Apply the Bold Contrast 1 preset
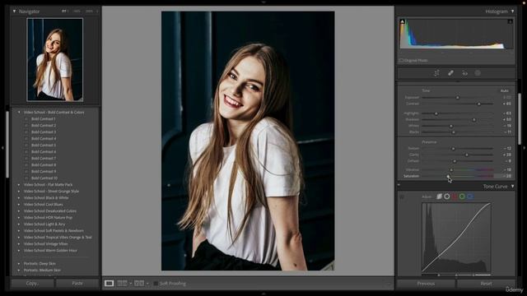Image resolution: width=527 pixels, height=296 pixels. (44, 118)
